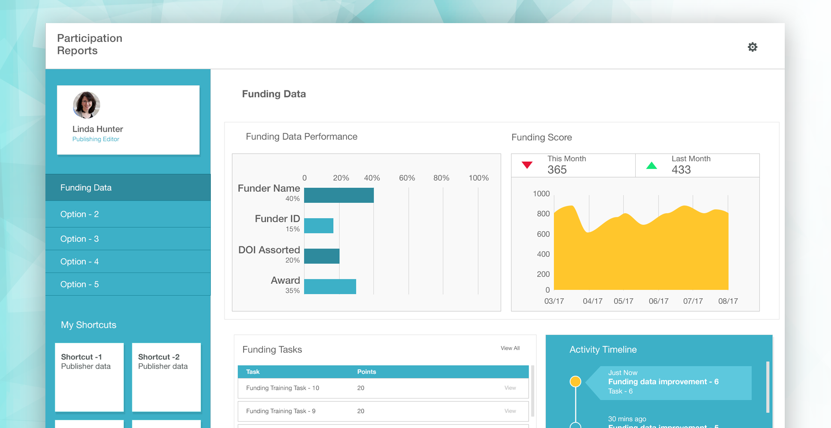Click the green up arrow for Last Month

651,166
